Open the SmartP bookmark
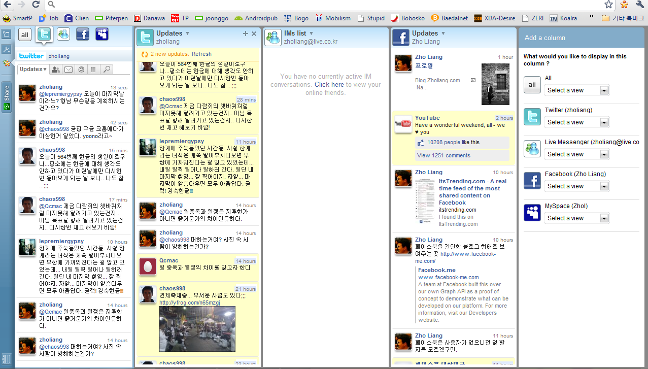 [17, 18]
